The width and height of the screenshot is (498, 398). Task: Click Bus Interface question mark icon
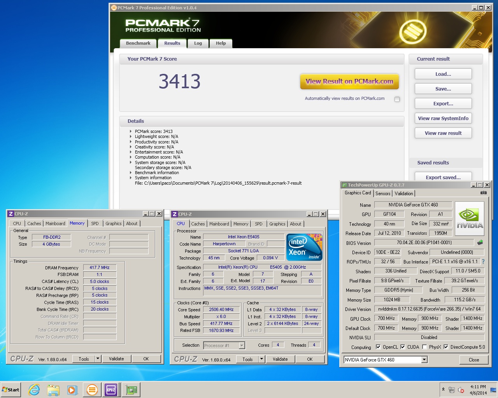click(483, 262)
